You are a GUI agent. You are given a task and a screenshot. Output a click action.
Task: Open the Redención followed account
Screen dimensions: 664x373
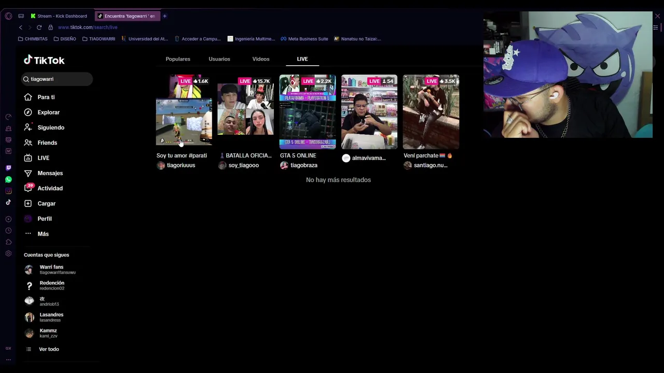click(x=46, y=285)
